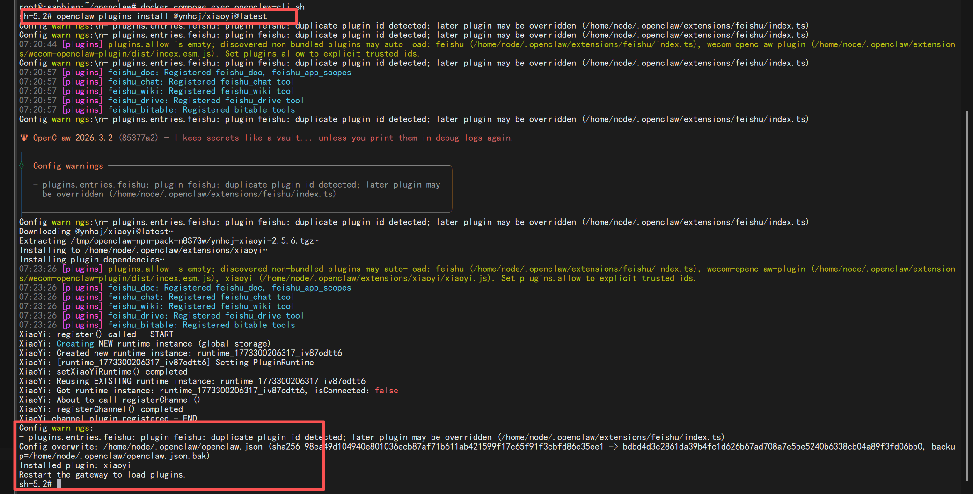Screen dimensions: 973x494
Task: Click the openclaw plugins install command text
Action: point(161,16)
